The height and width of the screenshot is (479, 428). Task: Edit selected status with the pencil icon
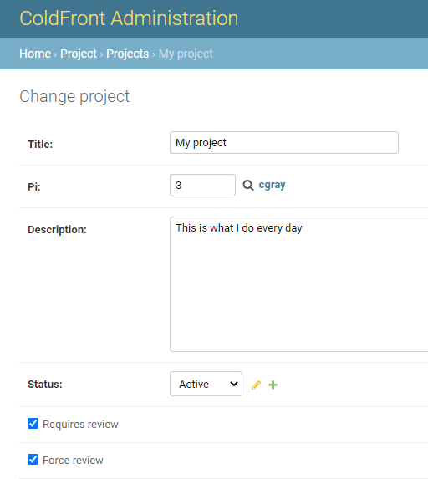pyautogui.click(x=256, y=385)
